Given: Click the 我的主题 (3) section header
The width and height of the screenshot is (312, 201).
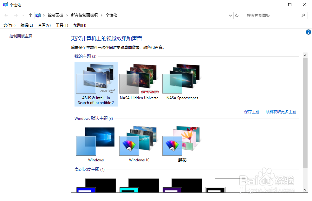Looking at the screenshot, I should [85, 56].
